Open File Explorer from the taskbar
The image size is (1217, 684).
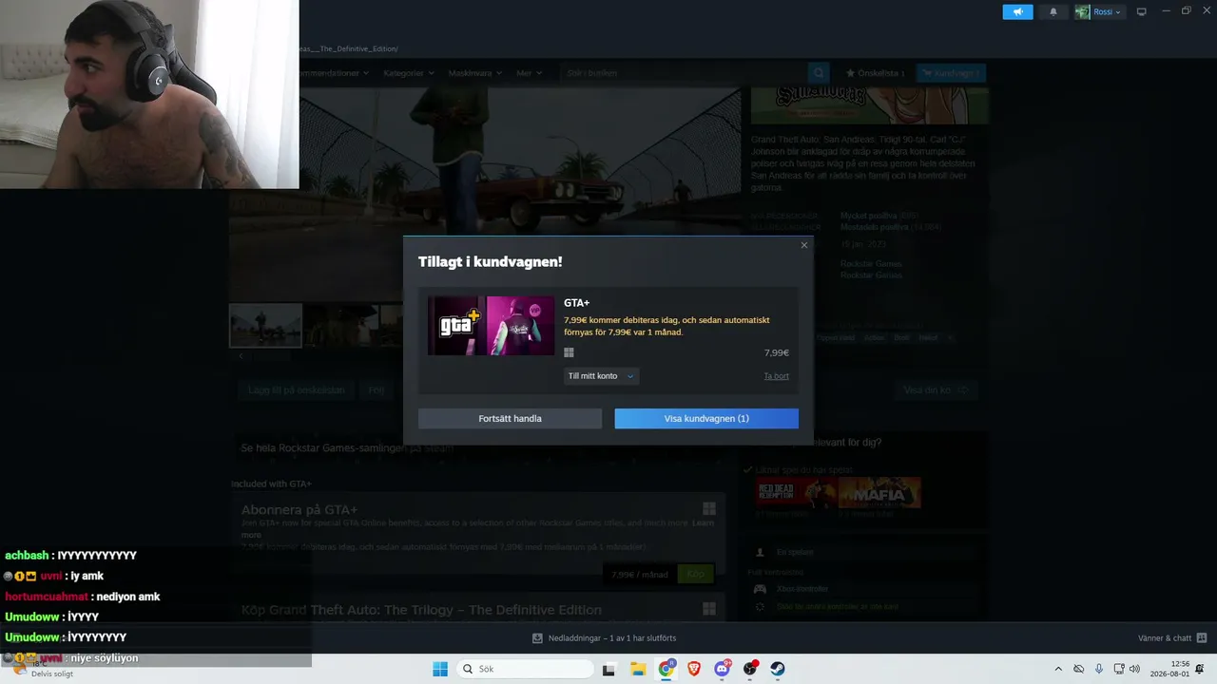[x=638, y=669]
